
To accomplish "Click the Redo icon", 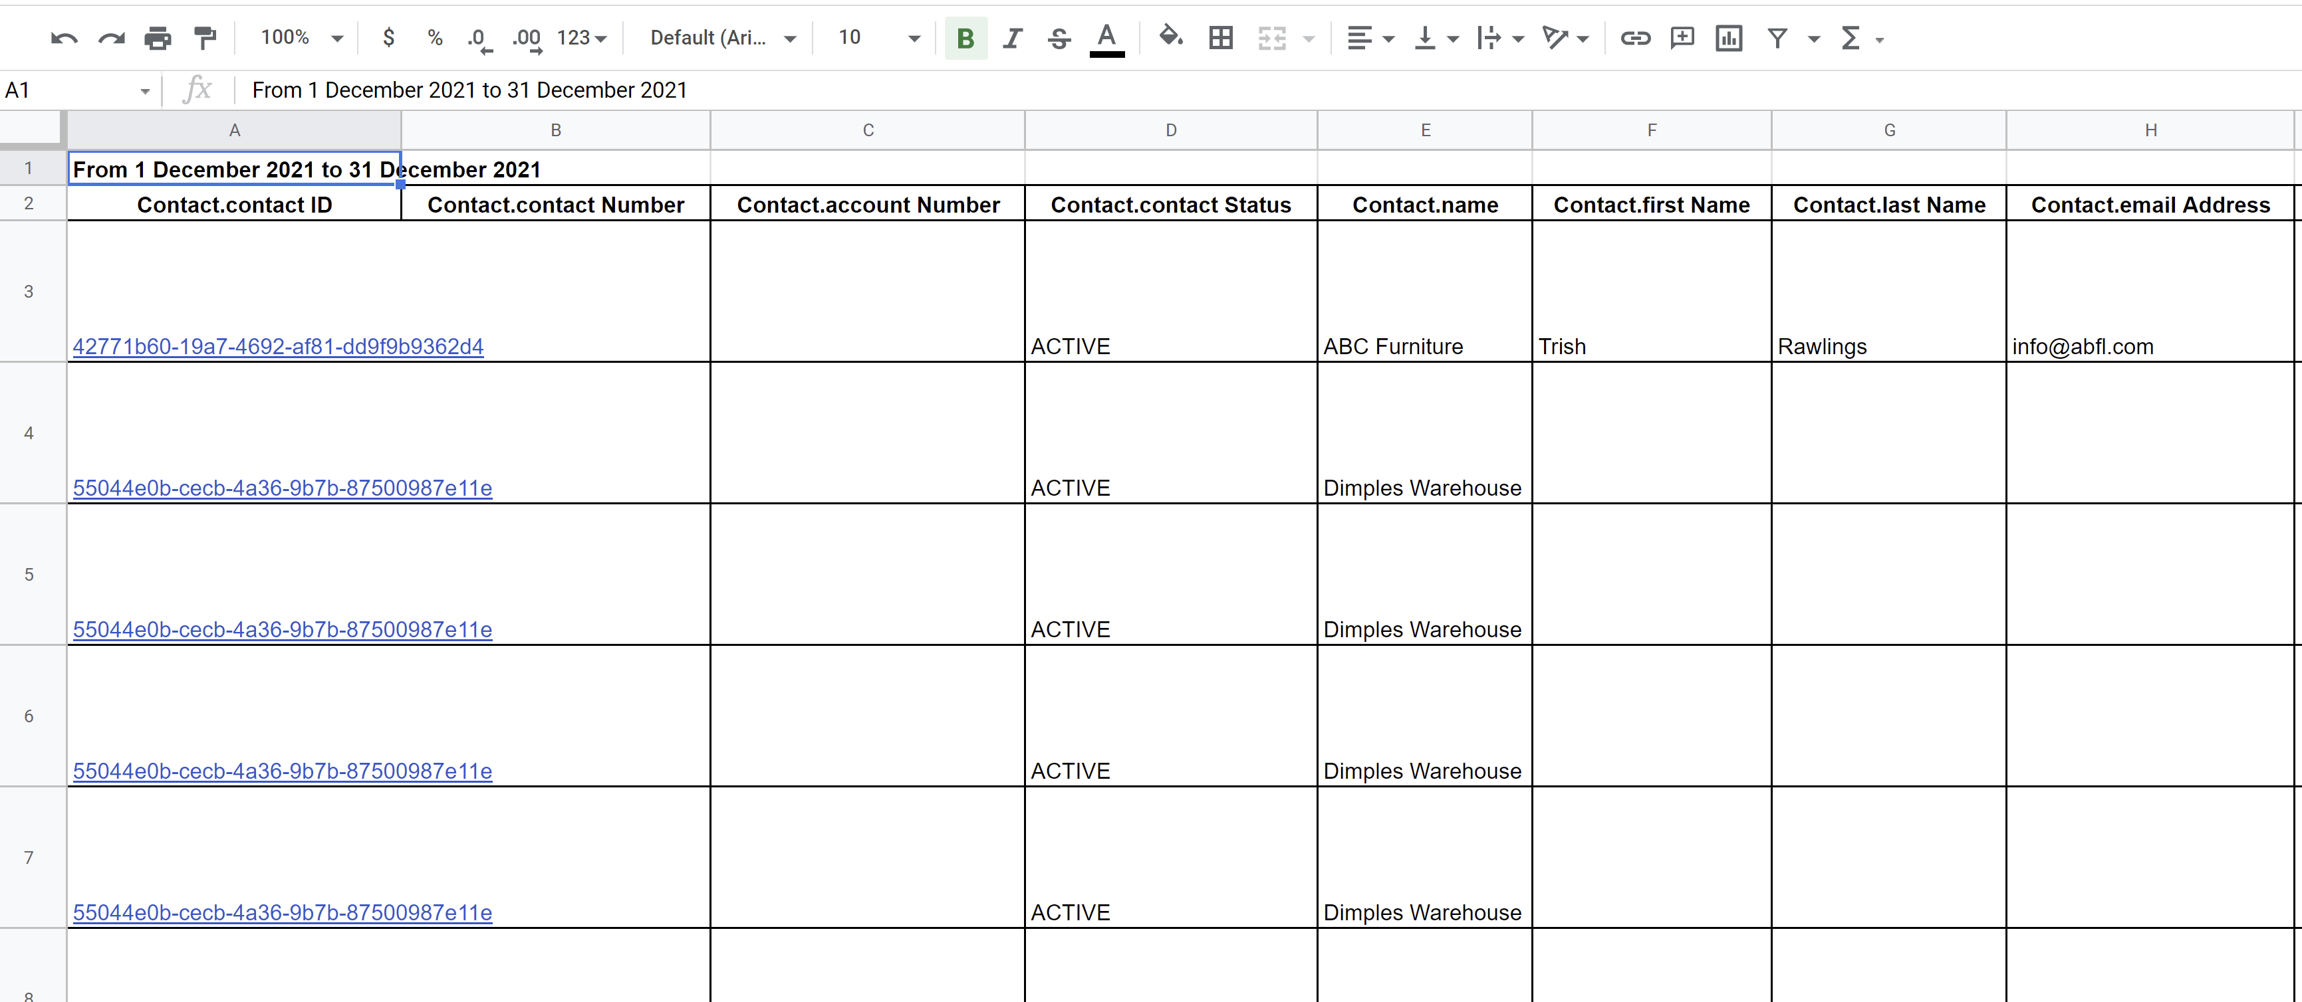I will 112,39.
